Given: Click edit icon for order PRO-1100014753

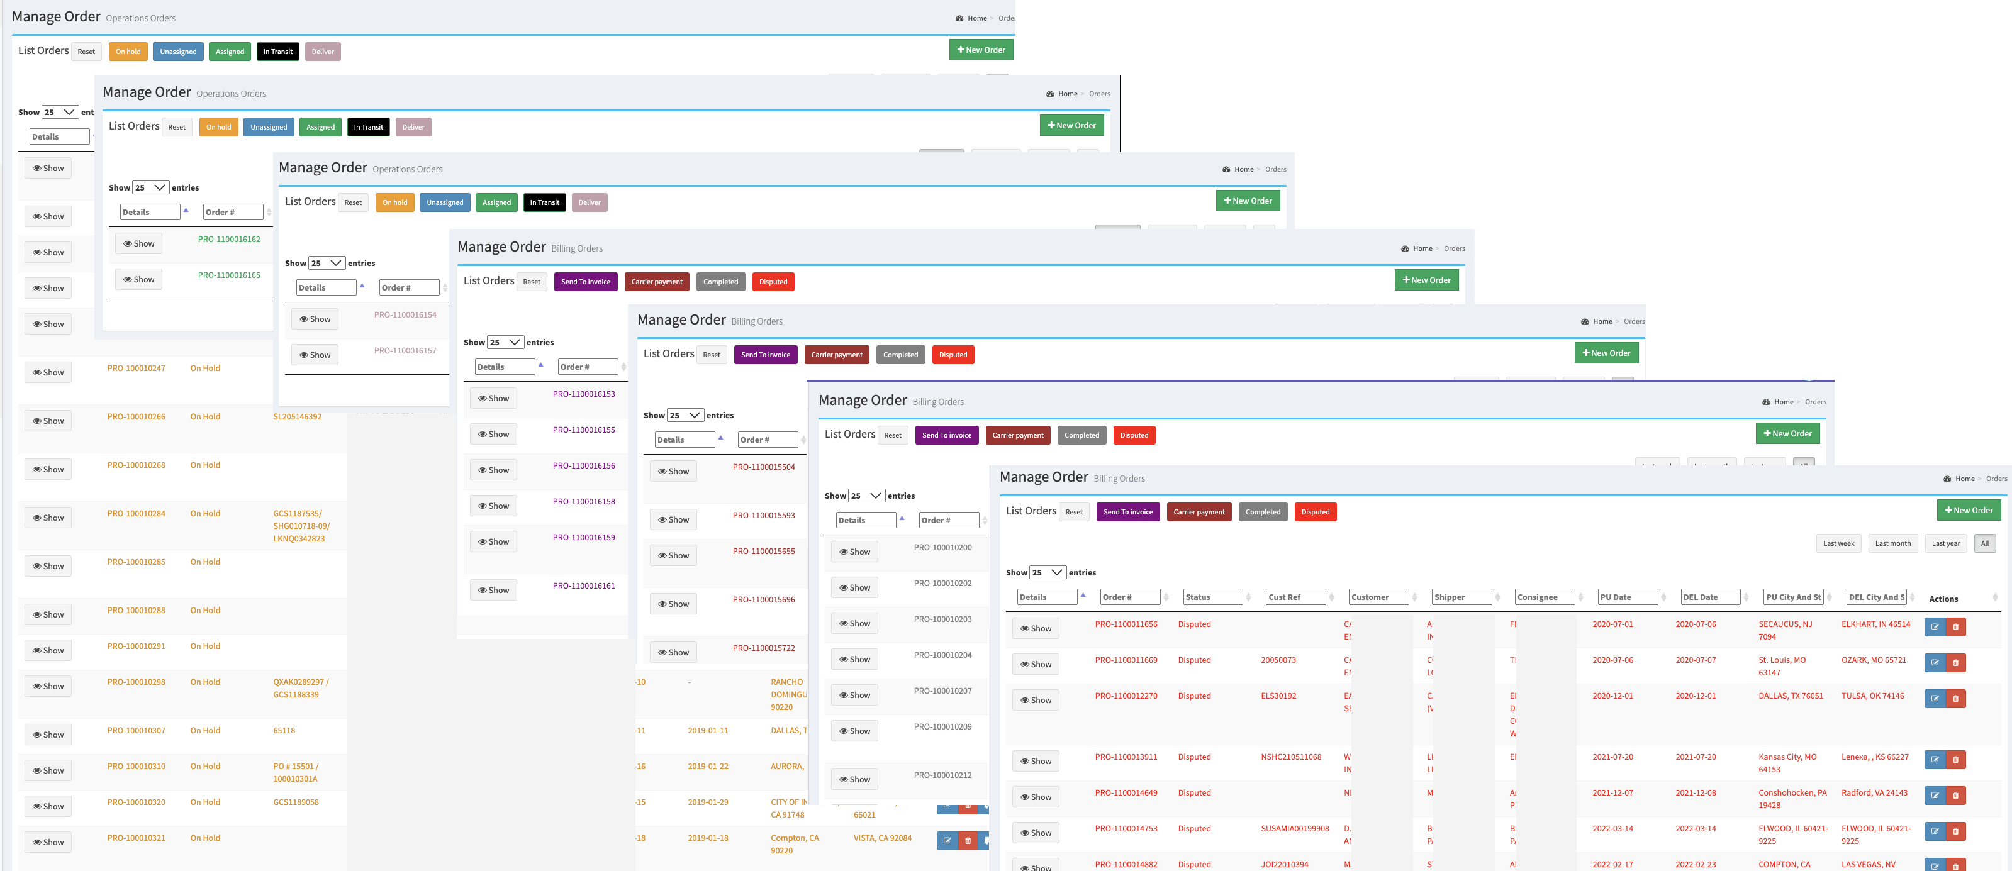Looking at the screenshot, I should click(1935, 831).
